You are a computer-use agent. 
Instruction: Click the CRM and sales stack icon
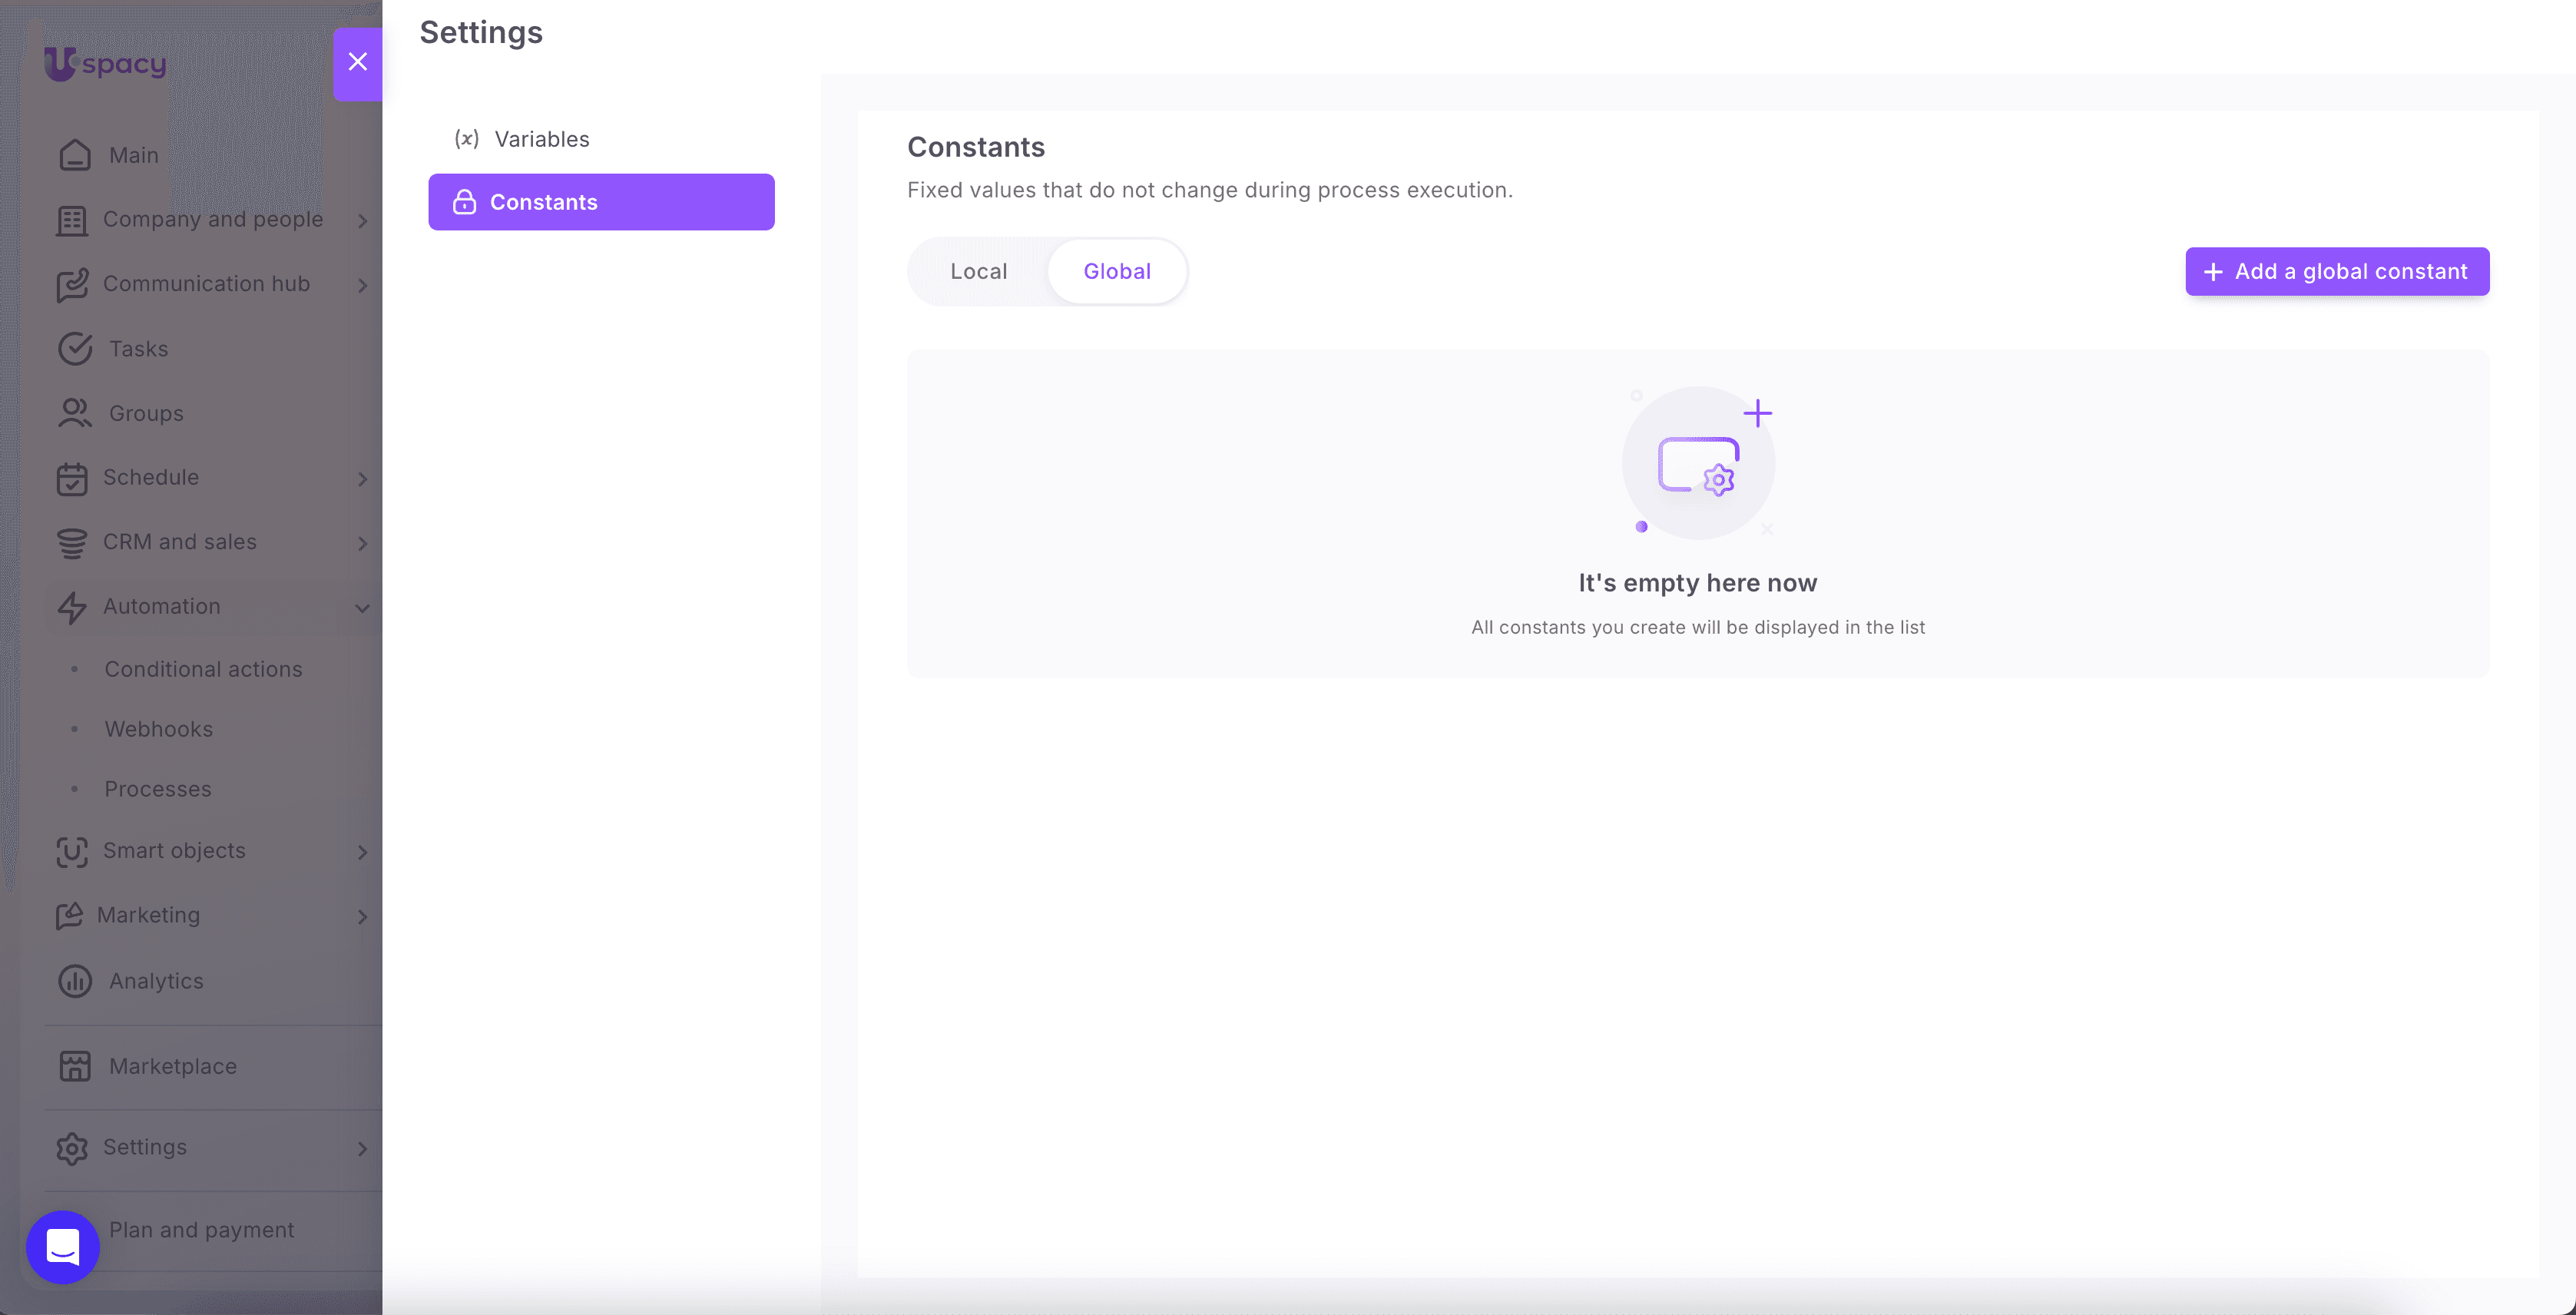[72, 542]
